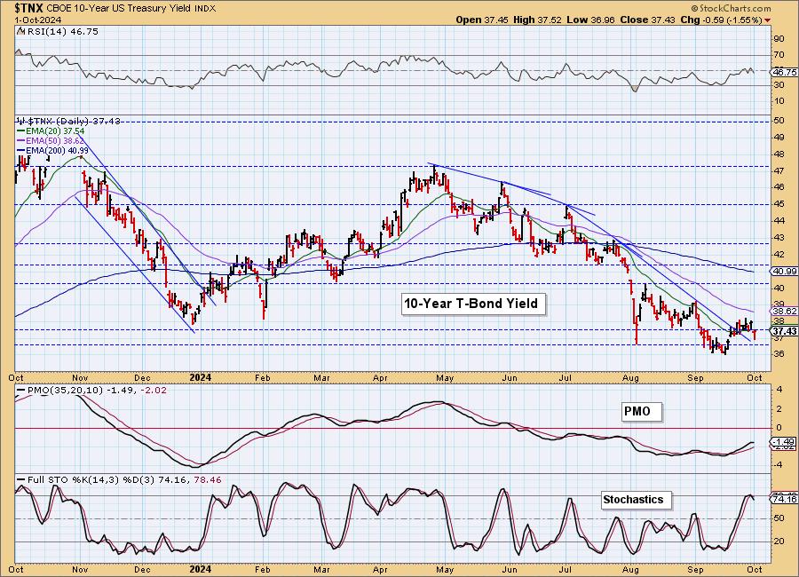Click the '1-Oct-2024' date label

[38, 20]
